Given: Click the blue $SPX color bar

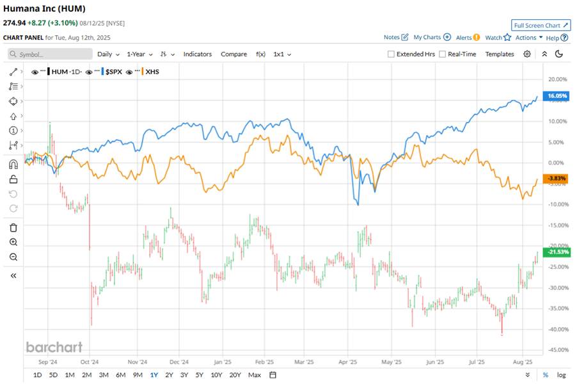Looking at the screenshot, I should (x=102, y=72).
